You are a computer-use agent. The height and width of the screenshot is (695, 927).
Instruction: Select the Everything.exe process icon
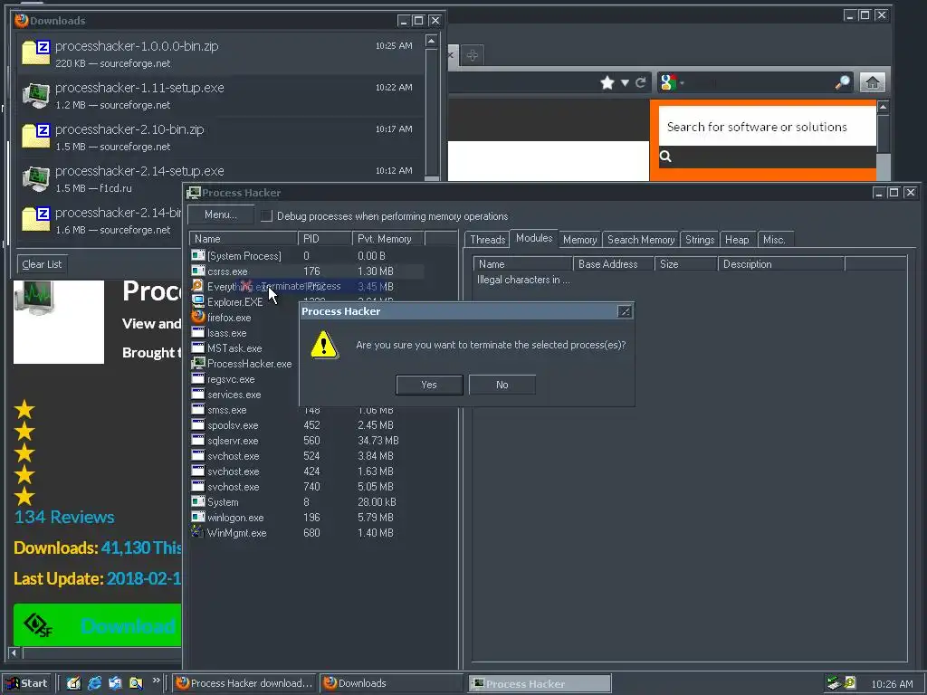pos(198,286)
